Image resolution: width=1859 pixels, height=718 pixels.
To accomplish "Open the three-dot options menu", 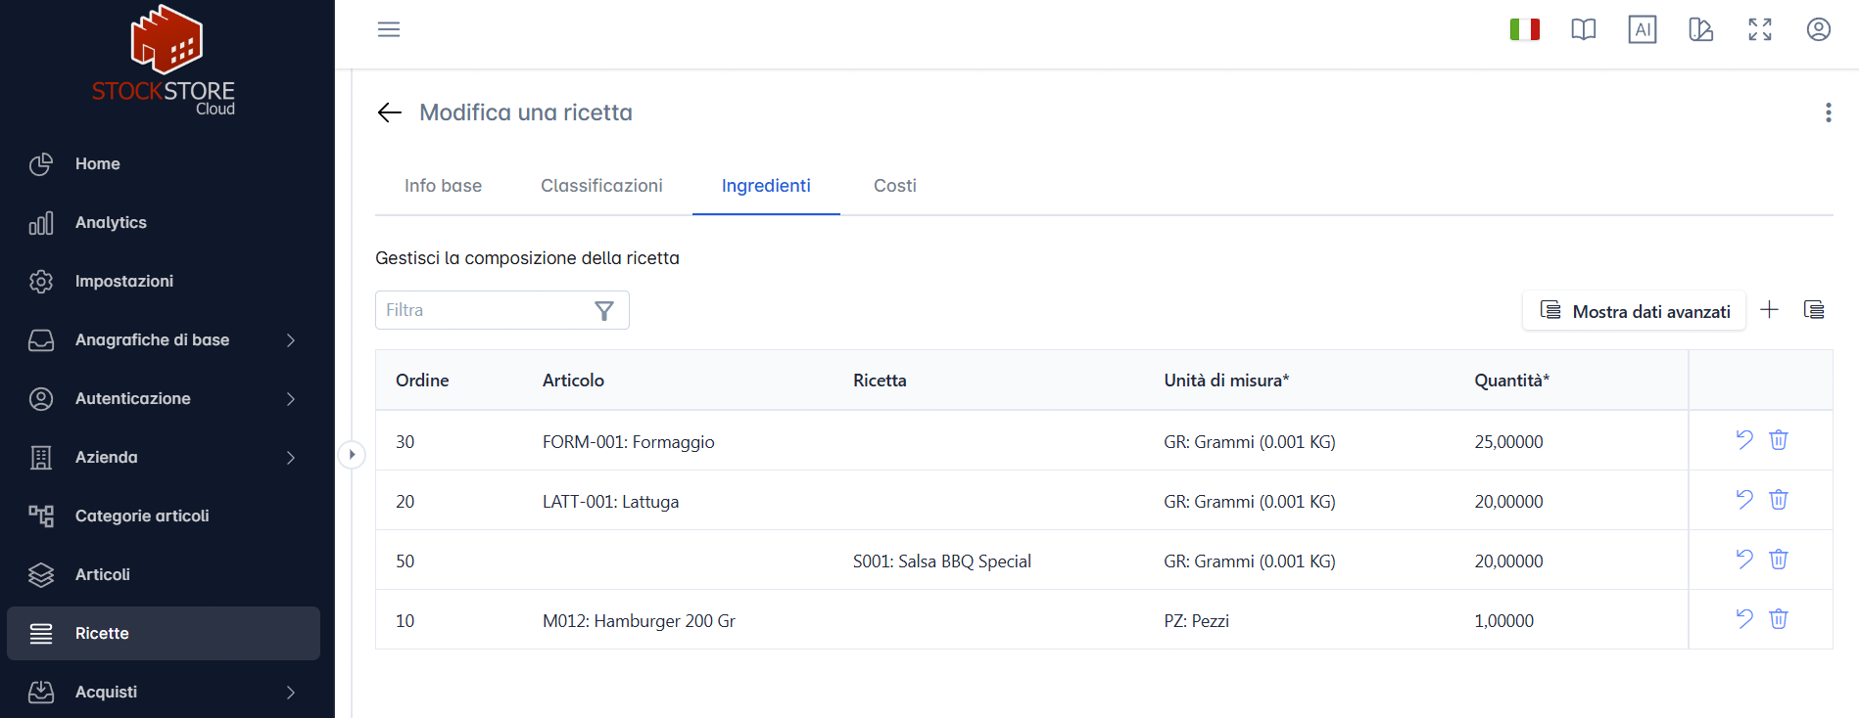I will point(1829,112).
